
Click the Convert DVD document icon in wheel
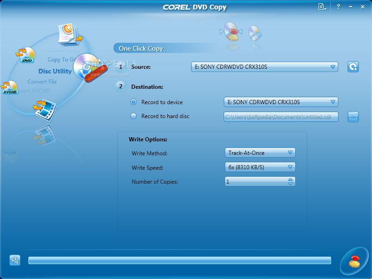[x=69, y=34]
